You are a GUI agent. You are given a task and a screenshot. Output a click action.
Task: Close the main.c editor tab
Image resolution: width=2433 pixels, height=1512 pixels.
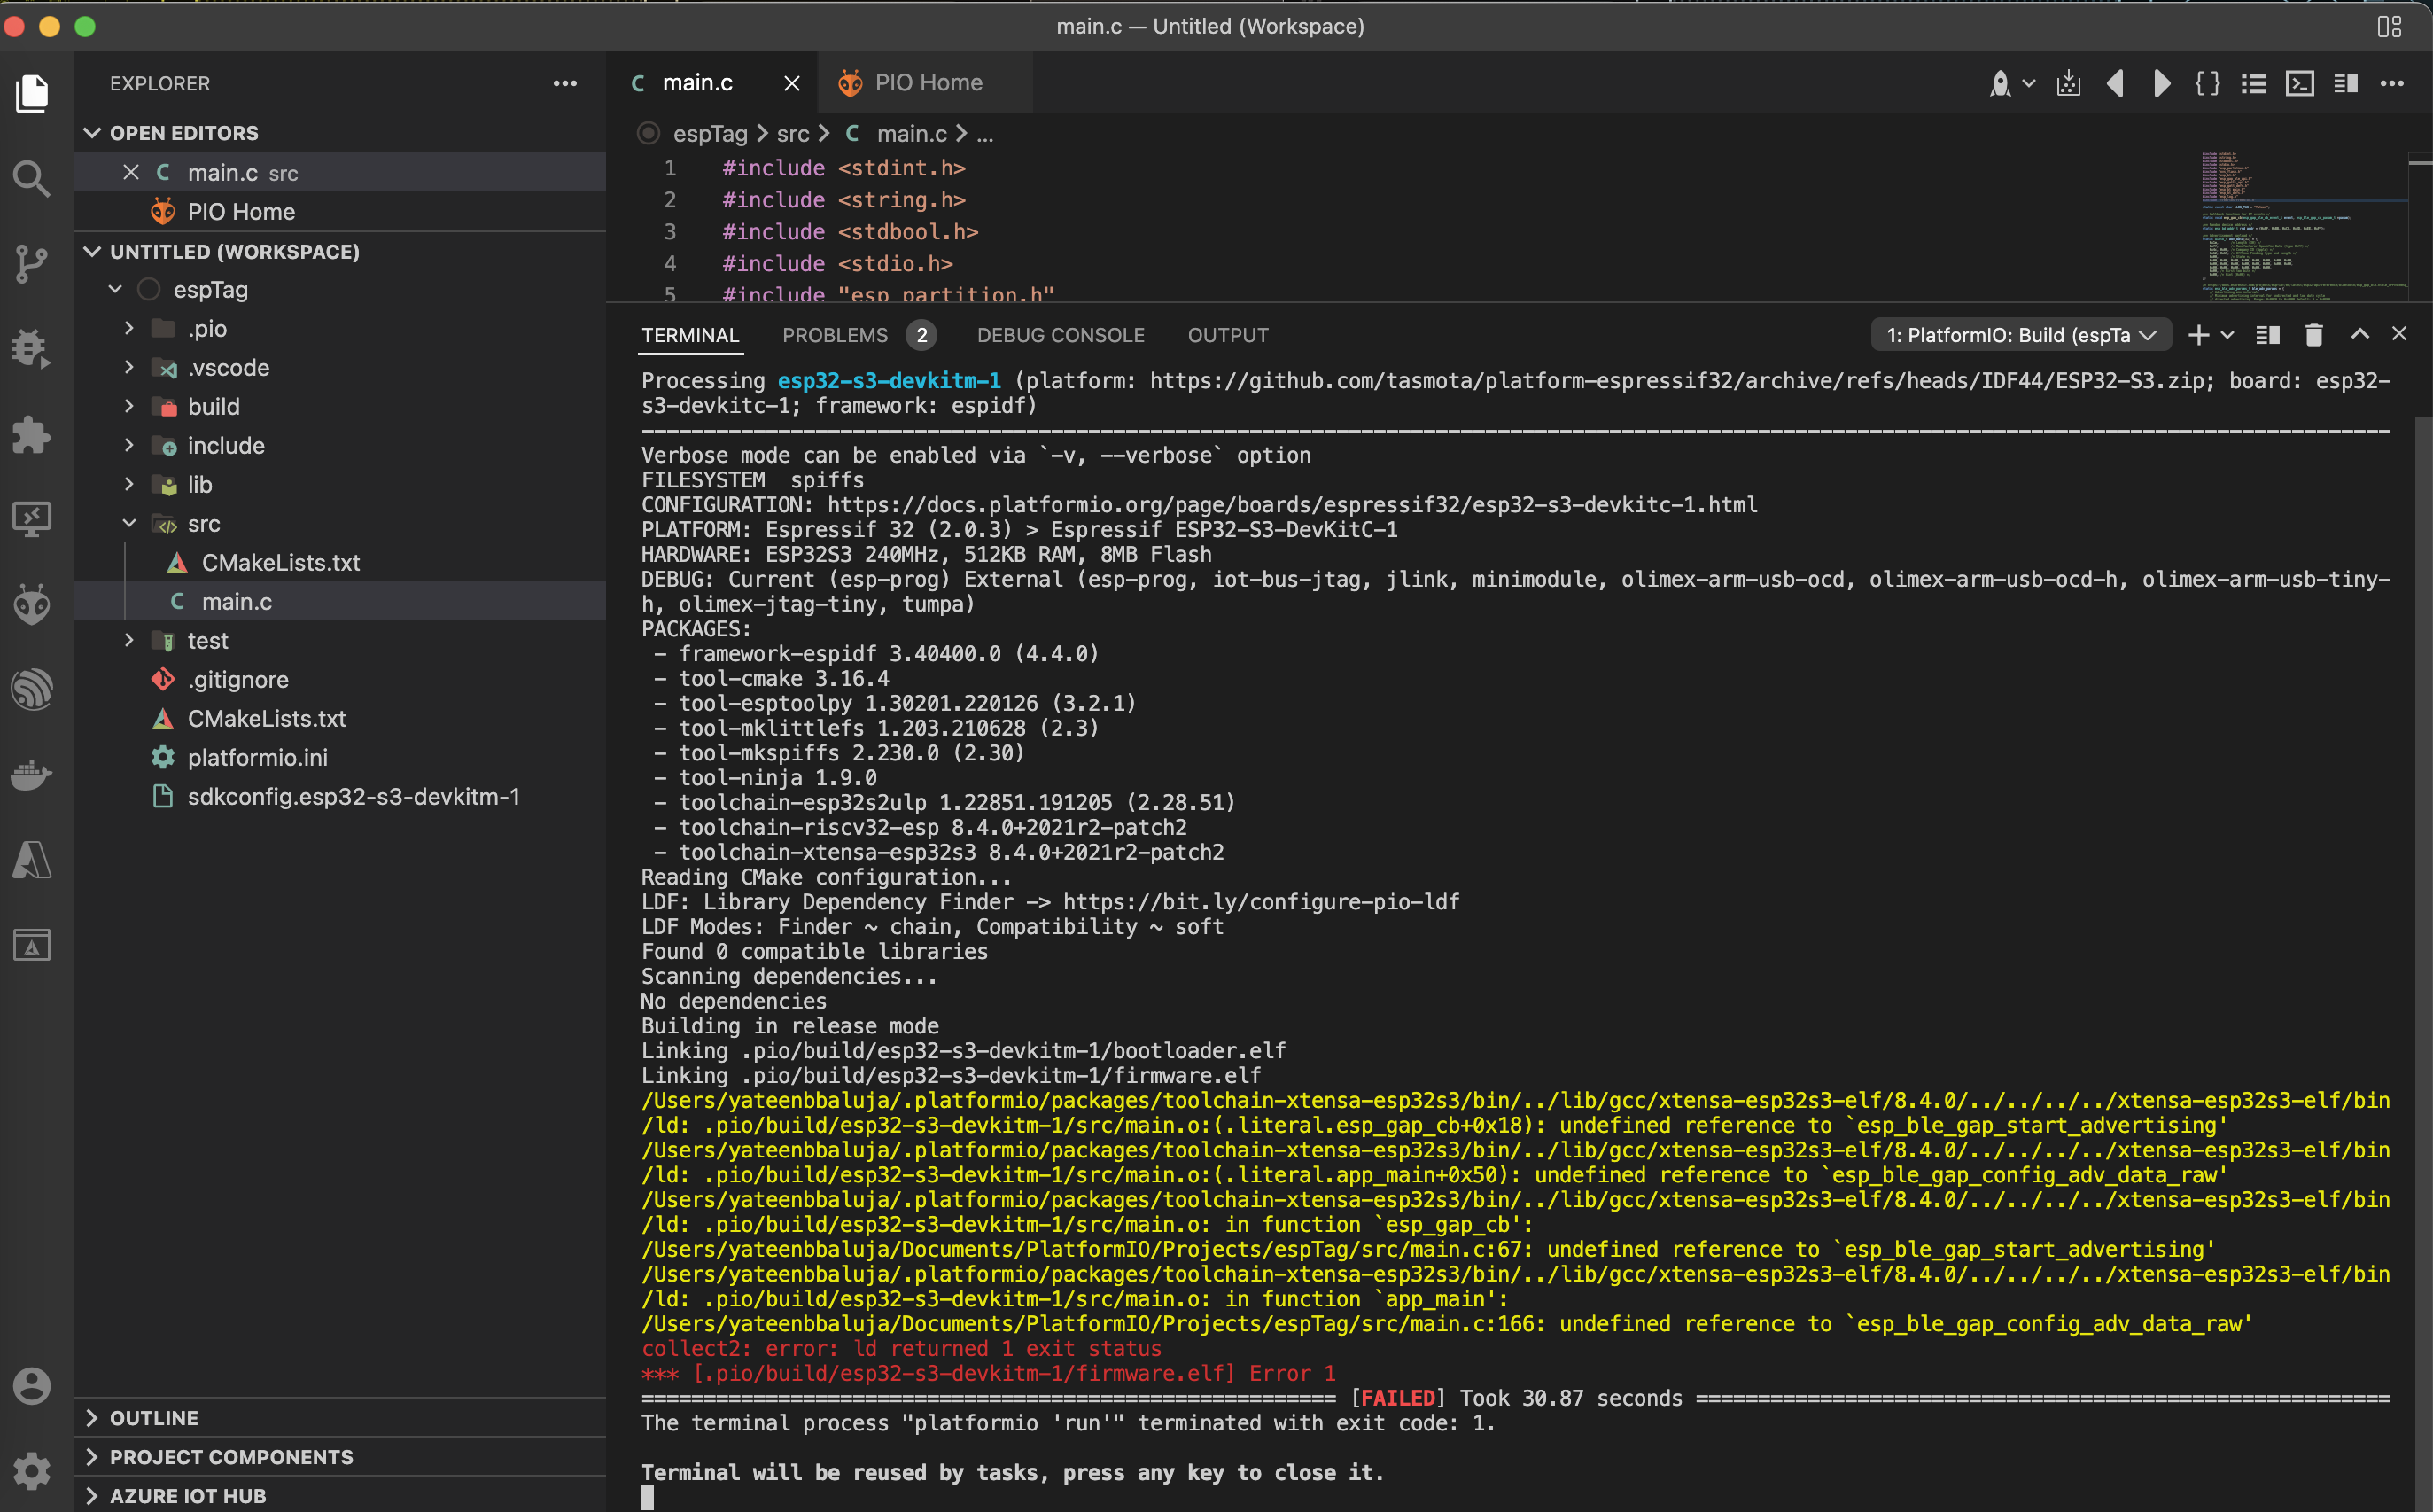point(792,83)
